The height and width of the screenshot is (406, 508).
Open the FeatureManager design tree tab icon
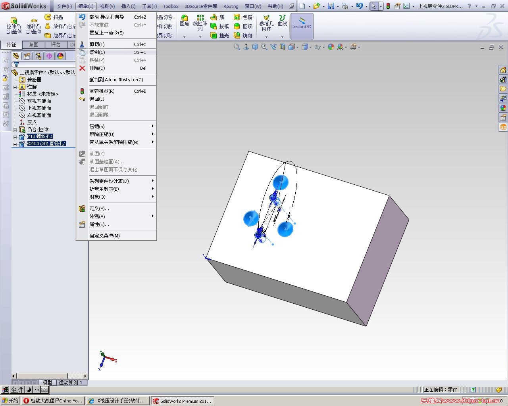point(16,56)
